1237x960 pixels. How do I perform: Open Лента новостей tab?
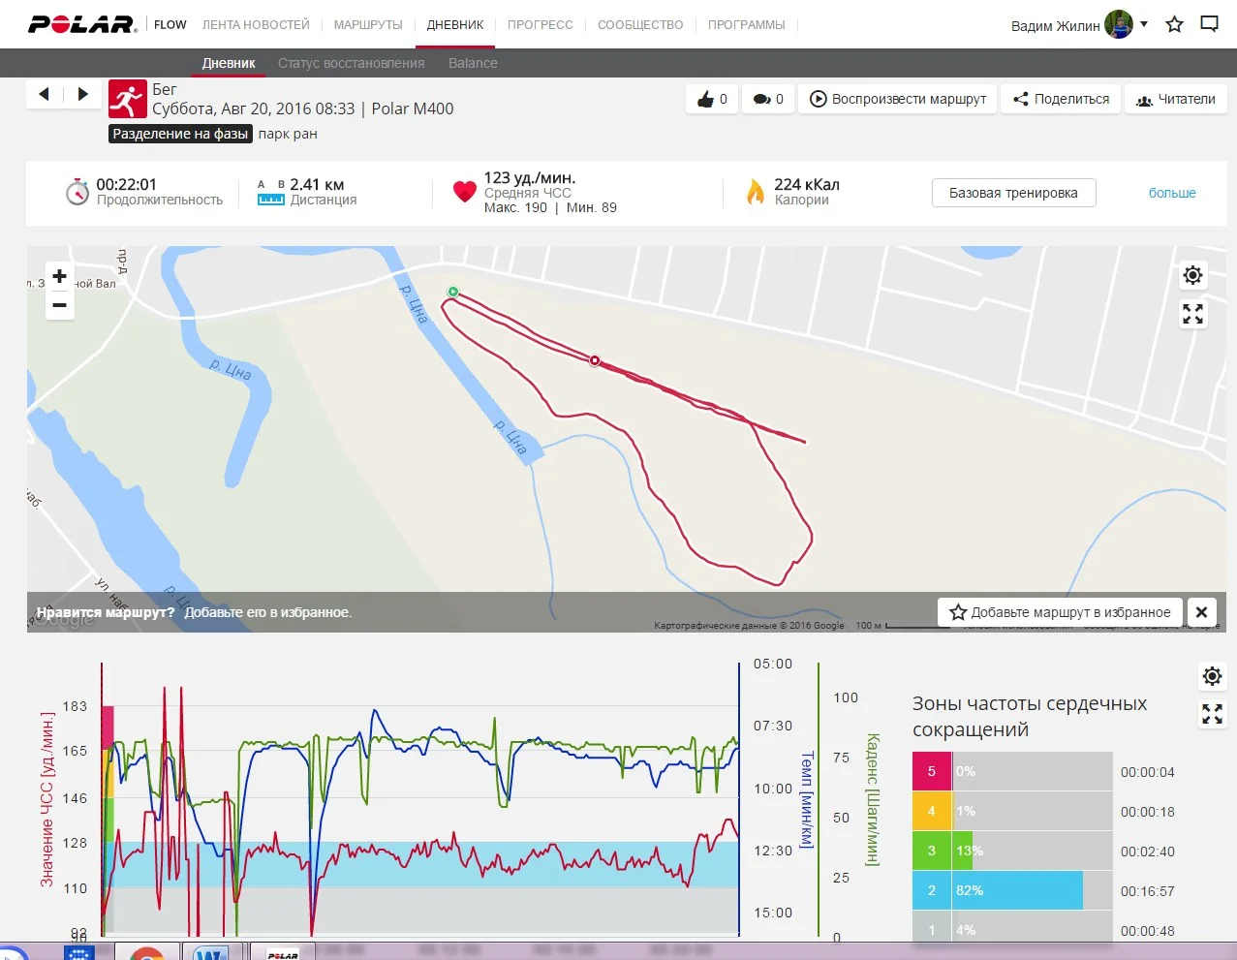pos(256,24)
